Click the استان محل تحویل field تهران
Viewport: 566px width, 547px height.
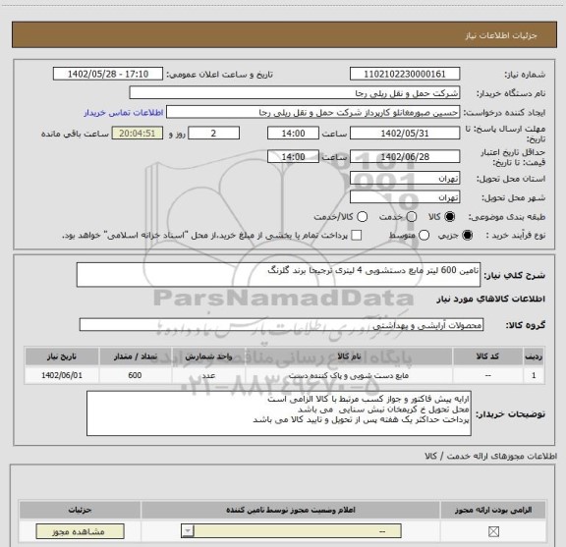click(405, 179)
